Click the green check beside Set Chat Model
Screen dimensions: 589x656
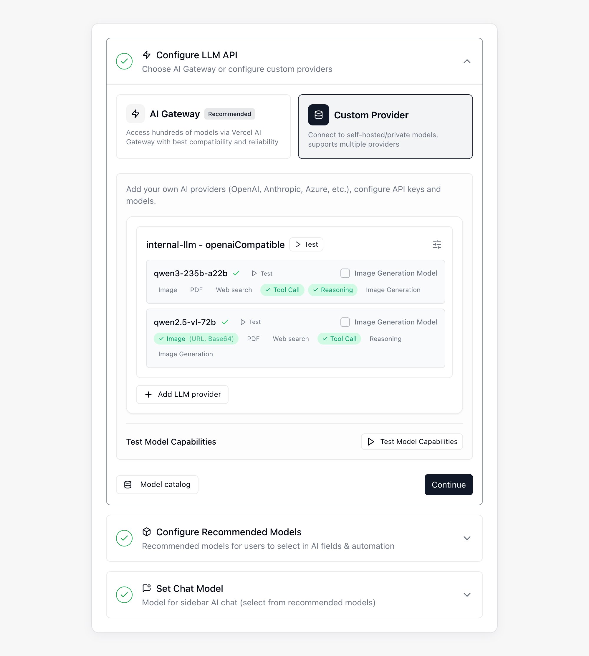[x=124, y=594]
